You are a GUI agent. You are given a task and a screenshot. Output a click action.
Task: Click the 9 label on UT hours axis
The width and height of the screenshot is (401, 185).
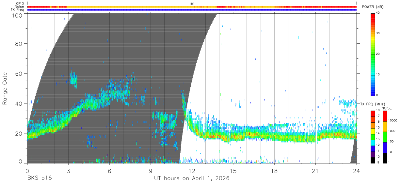(151, 171)
